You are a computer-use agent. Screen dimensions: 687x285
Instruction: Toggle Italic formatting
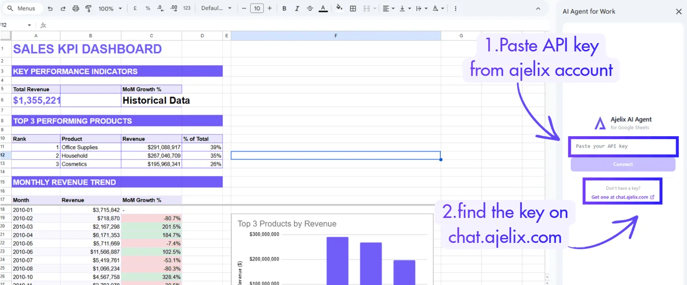[297, 8]
